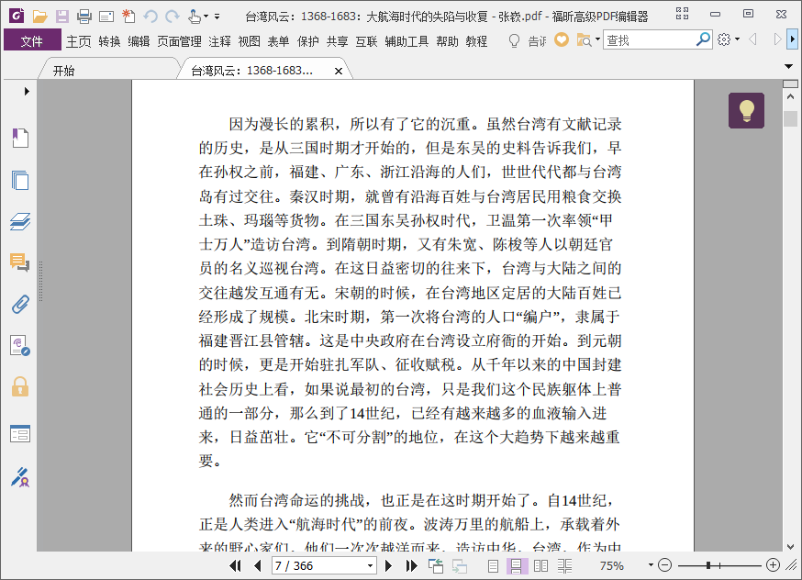Switch to the 开始 document tab
Image resolution: width=802 pixels, height=580 pixels.
click(x=110, y=71)
